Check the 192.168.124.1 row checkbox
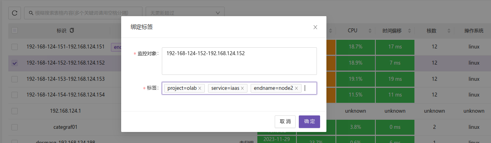 (x=15, y=111)
